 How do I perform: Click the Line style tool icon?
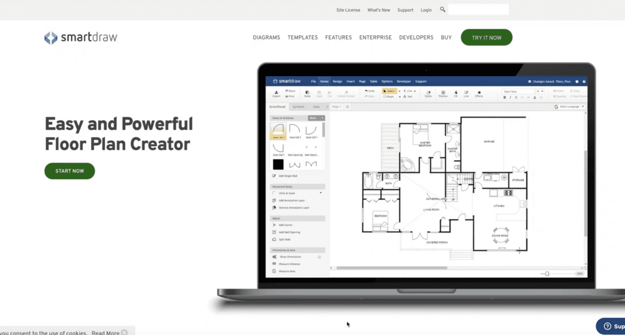tap(466, 94)
